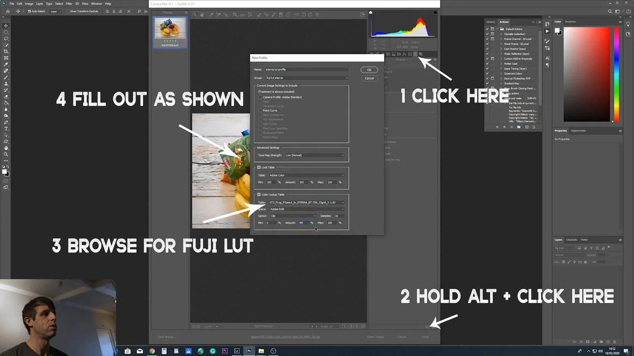
Task: Select the Paint Bucket tool
Action: tap(6, 103)
